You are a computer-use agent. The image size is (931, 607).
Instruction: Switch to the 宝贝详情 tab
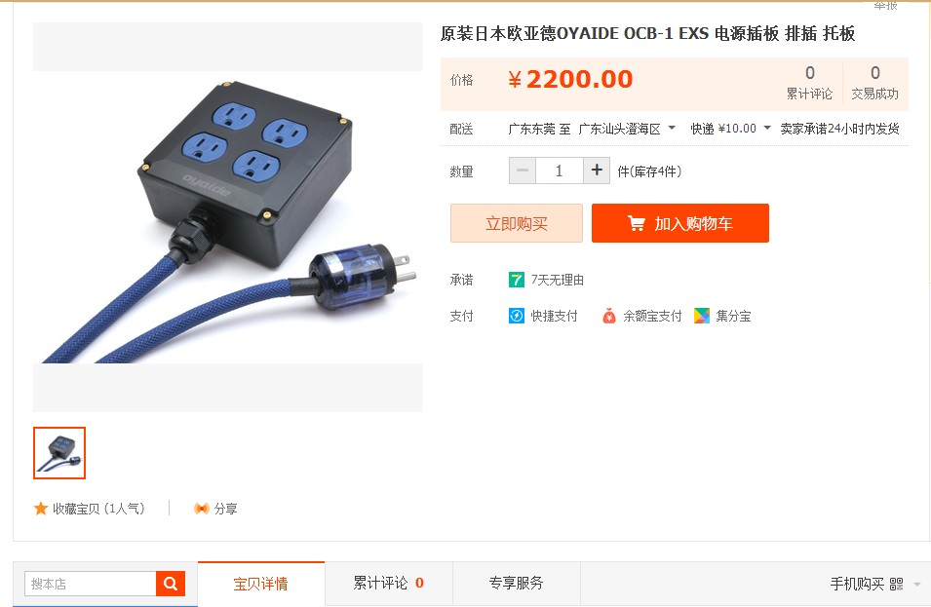pyautogui.click(x=260, y=584)
